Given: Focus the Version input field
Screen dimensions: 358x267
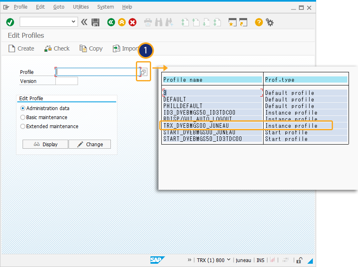Looking at the screenshot, I should (x=67, y=81).
